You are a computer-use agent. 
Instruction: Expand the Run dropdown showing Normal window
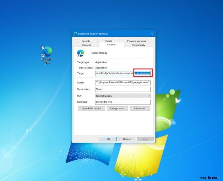123,96
